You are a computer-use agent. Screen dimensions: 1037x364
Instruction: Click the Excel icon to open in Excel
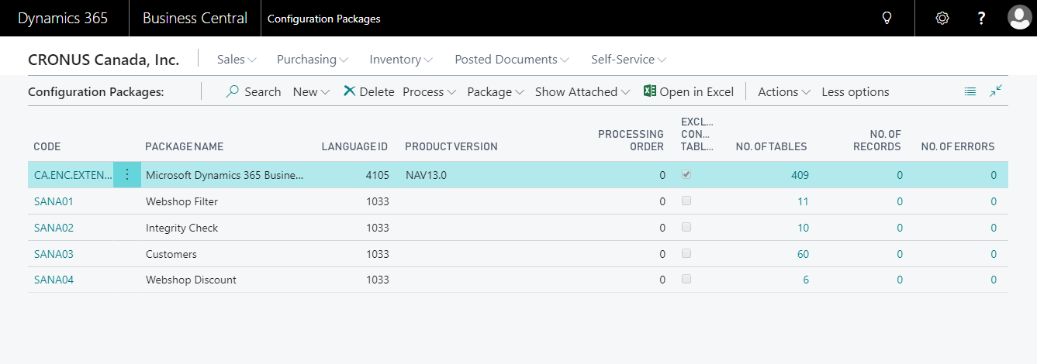(x=650, y=91)
